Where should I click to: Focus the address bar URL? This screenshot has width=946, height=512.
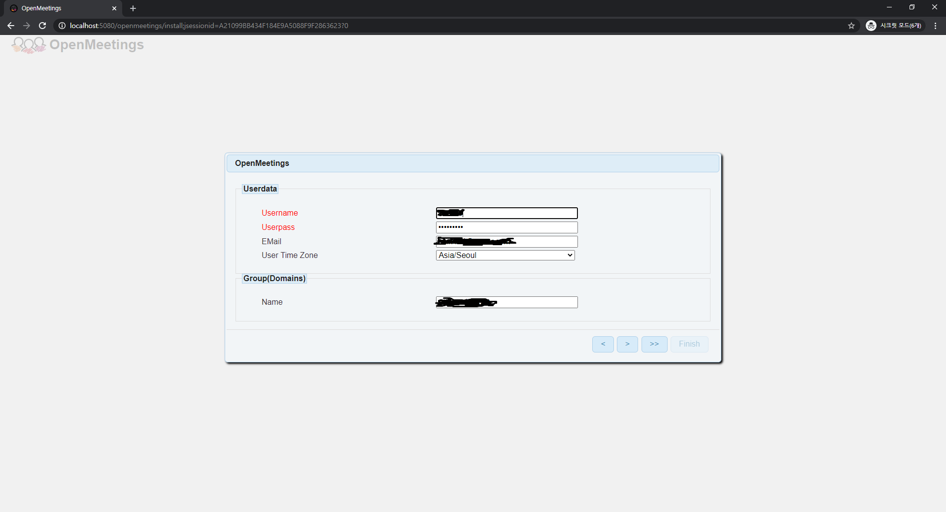(209, 26)
